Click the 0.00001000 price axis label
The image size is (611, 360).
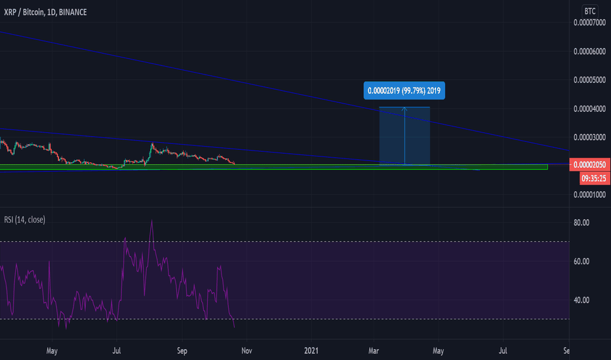point(589,194)
